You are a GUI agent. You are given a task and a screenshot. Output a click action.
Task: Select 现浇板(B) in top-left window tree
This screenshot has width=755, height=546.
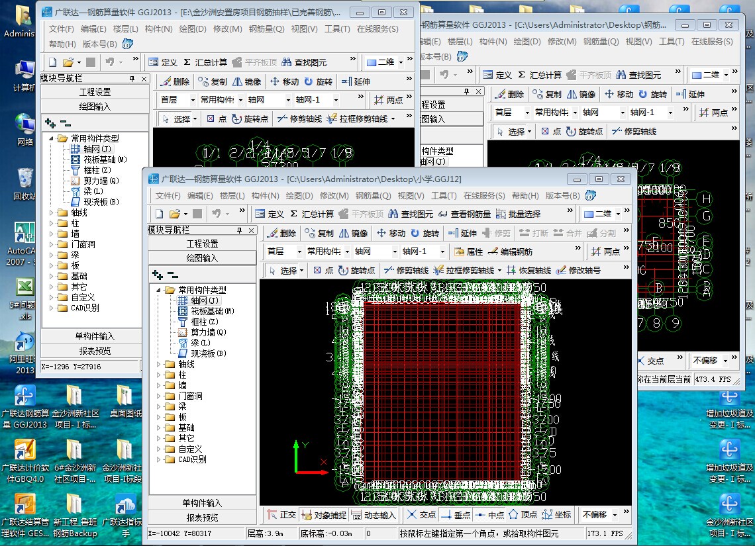(x=95, y=202)
